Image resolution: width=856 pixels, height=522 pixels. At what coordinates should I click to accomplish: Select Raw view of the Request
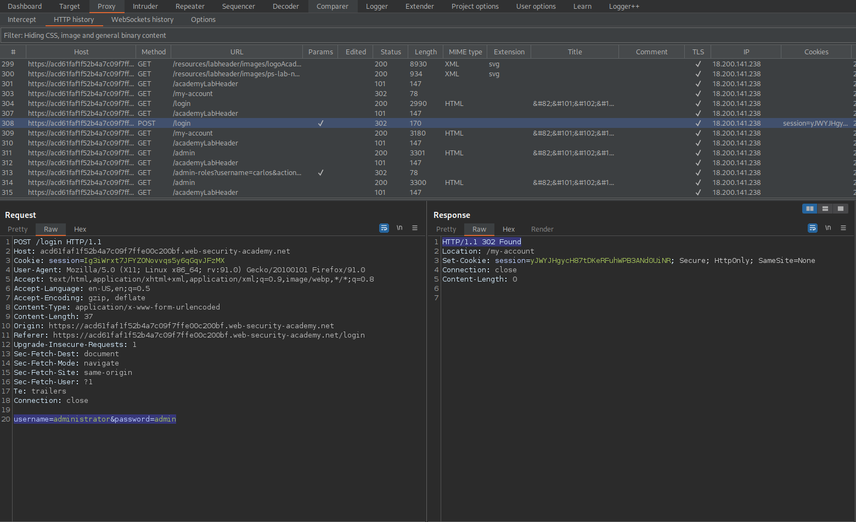coord(51,229)
